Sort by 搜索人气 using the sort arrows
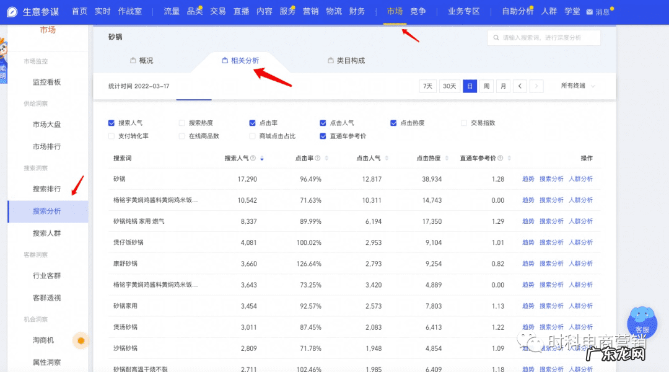The height and width of the screenshot is (372, 669). [x=262, y=159]
